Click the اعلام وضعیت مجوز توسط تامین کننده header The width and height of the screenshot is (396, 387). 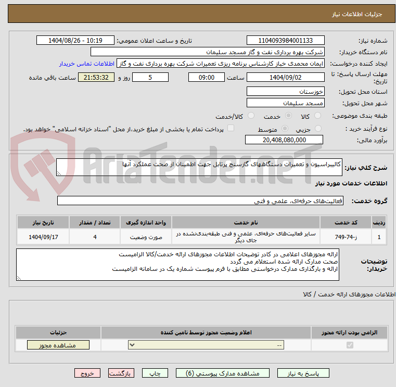click(206, 332)
